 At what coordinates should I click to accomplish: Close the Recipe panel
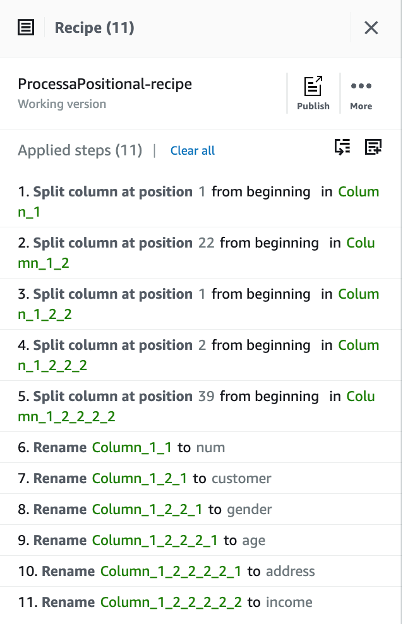click(x=371, y=28)
